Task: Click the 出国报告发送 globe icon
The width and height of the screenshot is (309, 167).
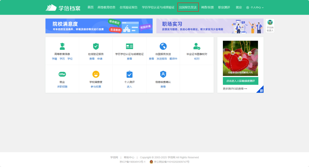Action: tap(163, 46)
